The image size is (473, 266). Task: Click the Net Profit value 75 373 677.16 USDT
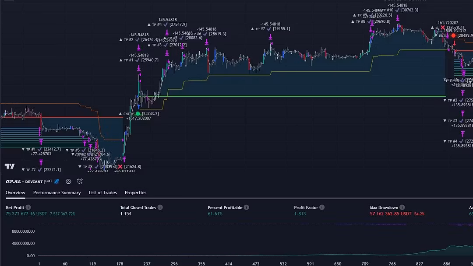27,214
